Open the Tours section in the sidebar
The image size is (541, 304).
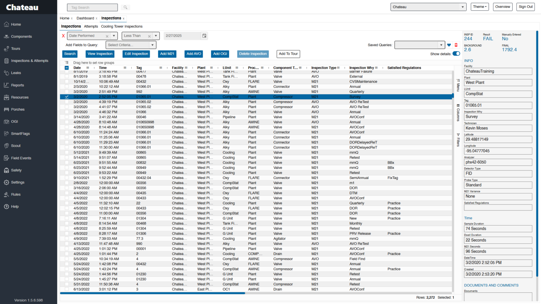coord(15,48)
